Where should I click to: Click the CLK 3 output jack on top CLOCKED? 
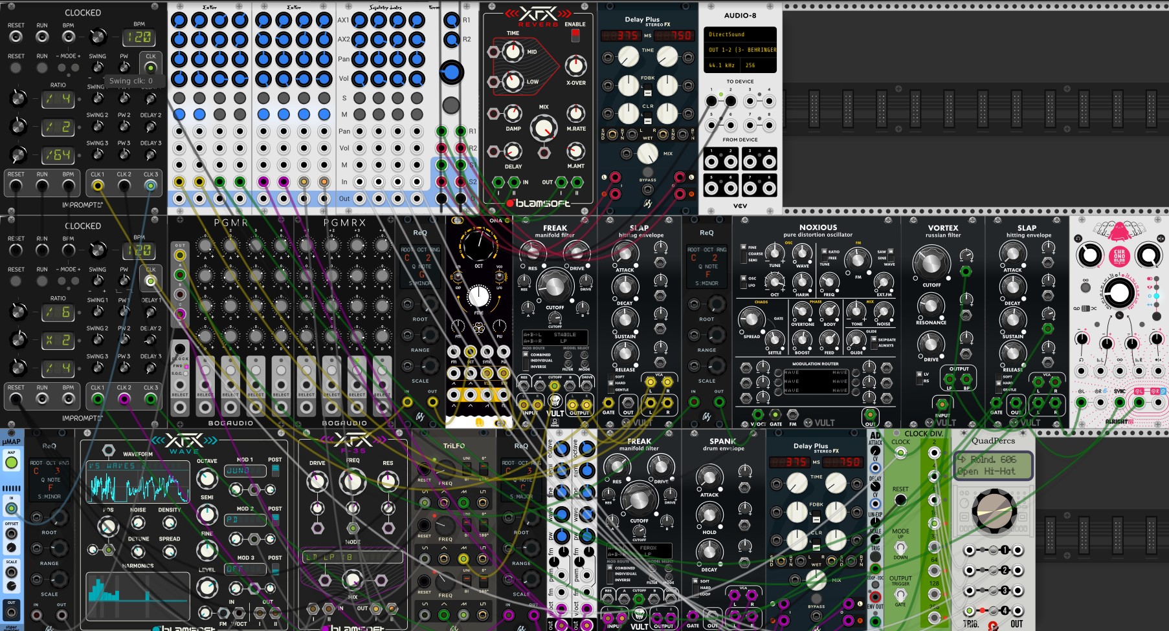[x=150, y=186]
